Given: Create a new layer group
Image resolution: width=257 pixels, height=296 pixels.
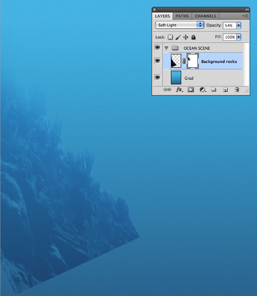Looking at the screenshot, I should click(x=213, y=89).
